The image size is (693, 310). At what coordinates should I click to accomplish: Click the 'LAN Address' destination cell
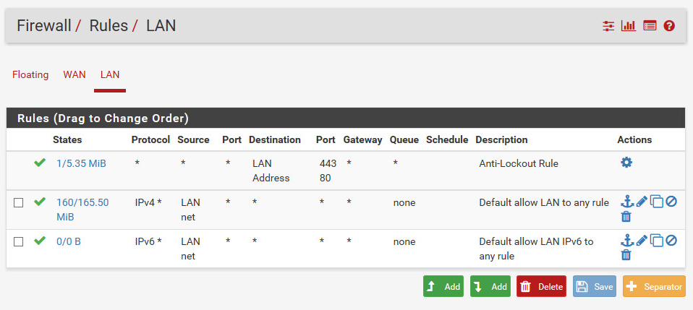[x=271, y=171]
